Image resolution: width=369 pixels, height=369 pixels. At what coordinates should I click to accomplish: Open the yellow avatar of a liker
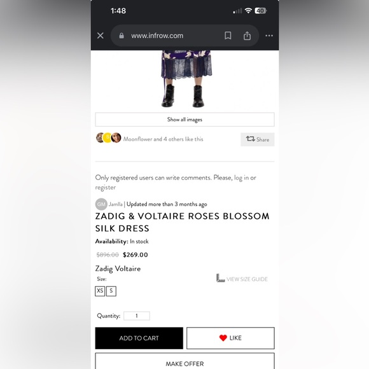(108, 138)
